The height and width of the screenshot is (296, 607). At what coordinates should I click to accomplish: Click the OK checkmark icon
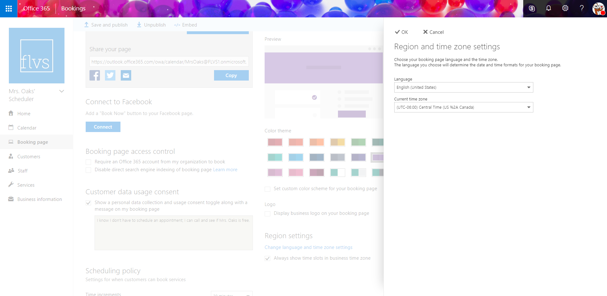pos(397,32)
